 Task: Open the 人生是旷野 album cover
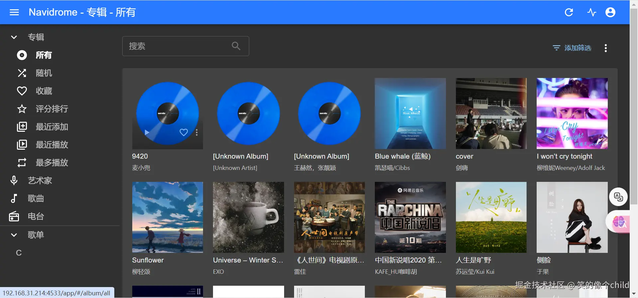(x=491, y=217)
